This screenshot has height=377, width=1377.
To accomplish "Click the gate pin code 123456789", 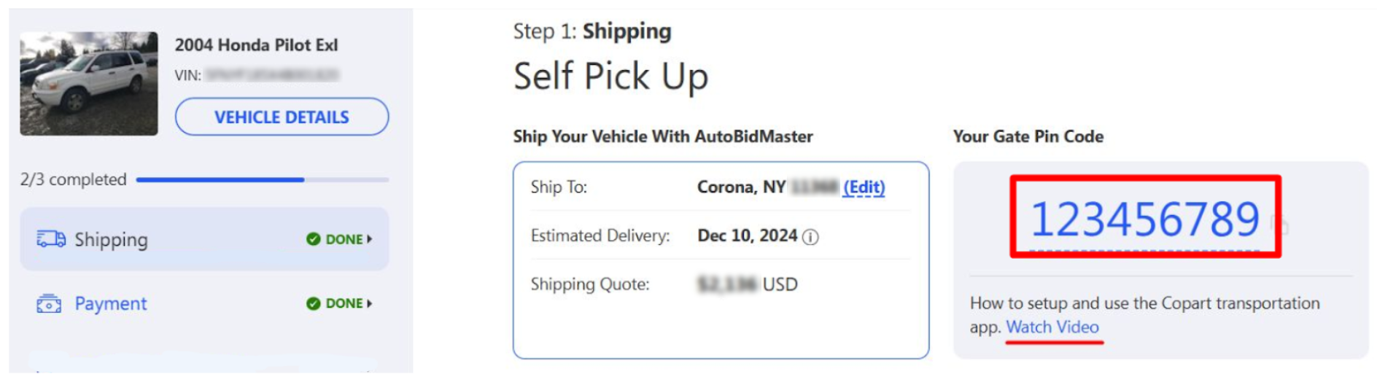I will coord(1144,219).
